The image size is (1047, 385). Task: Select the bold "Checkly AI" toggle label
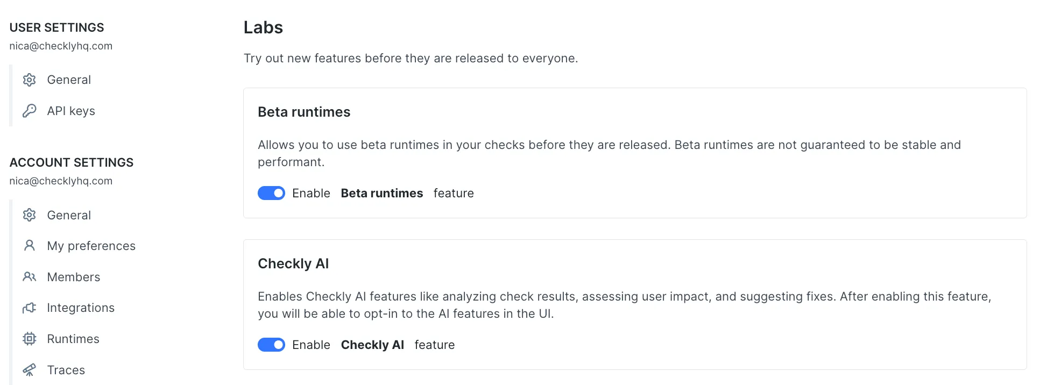(x=372, y=345)
